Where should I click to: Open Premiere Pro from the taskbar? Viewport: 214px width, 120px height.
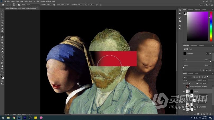click(x=25, y=118)
